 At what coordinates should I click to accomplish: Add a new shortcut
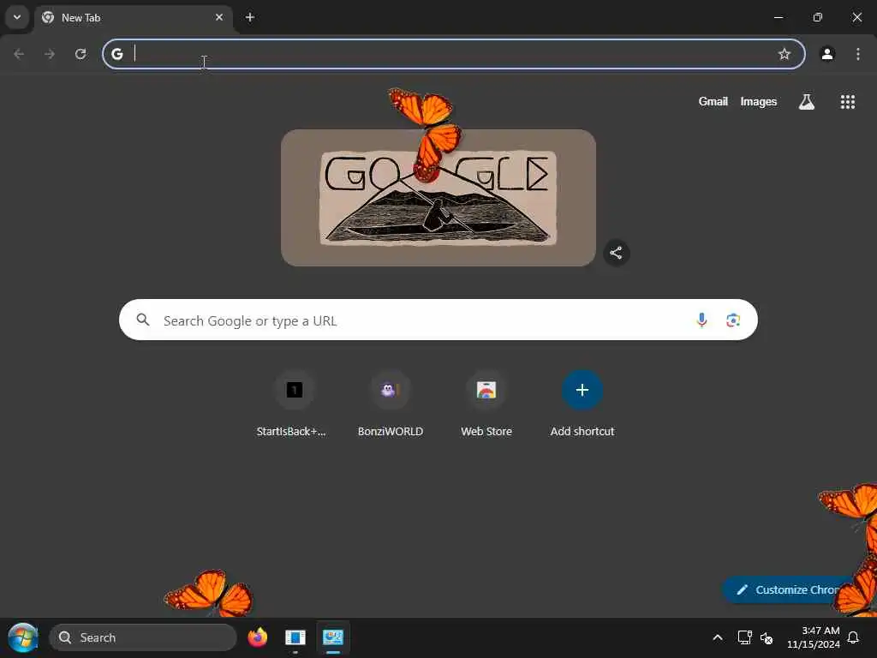pyautogui.click(x=582, y=404)
